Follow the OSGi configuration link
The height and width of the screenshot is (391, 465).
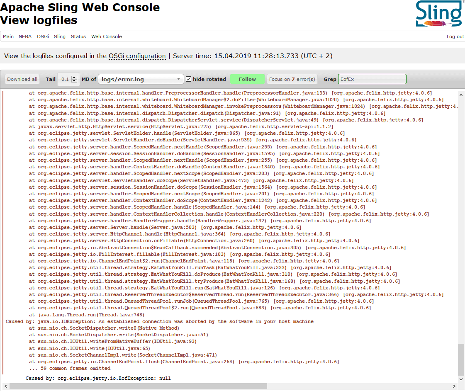point(137,56)
